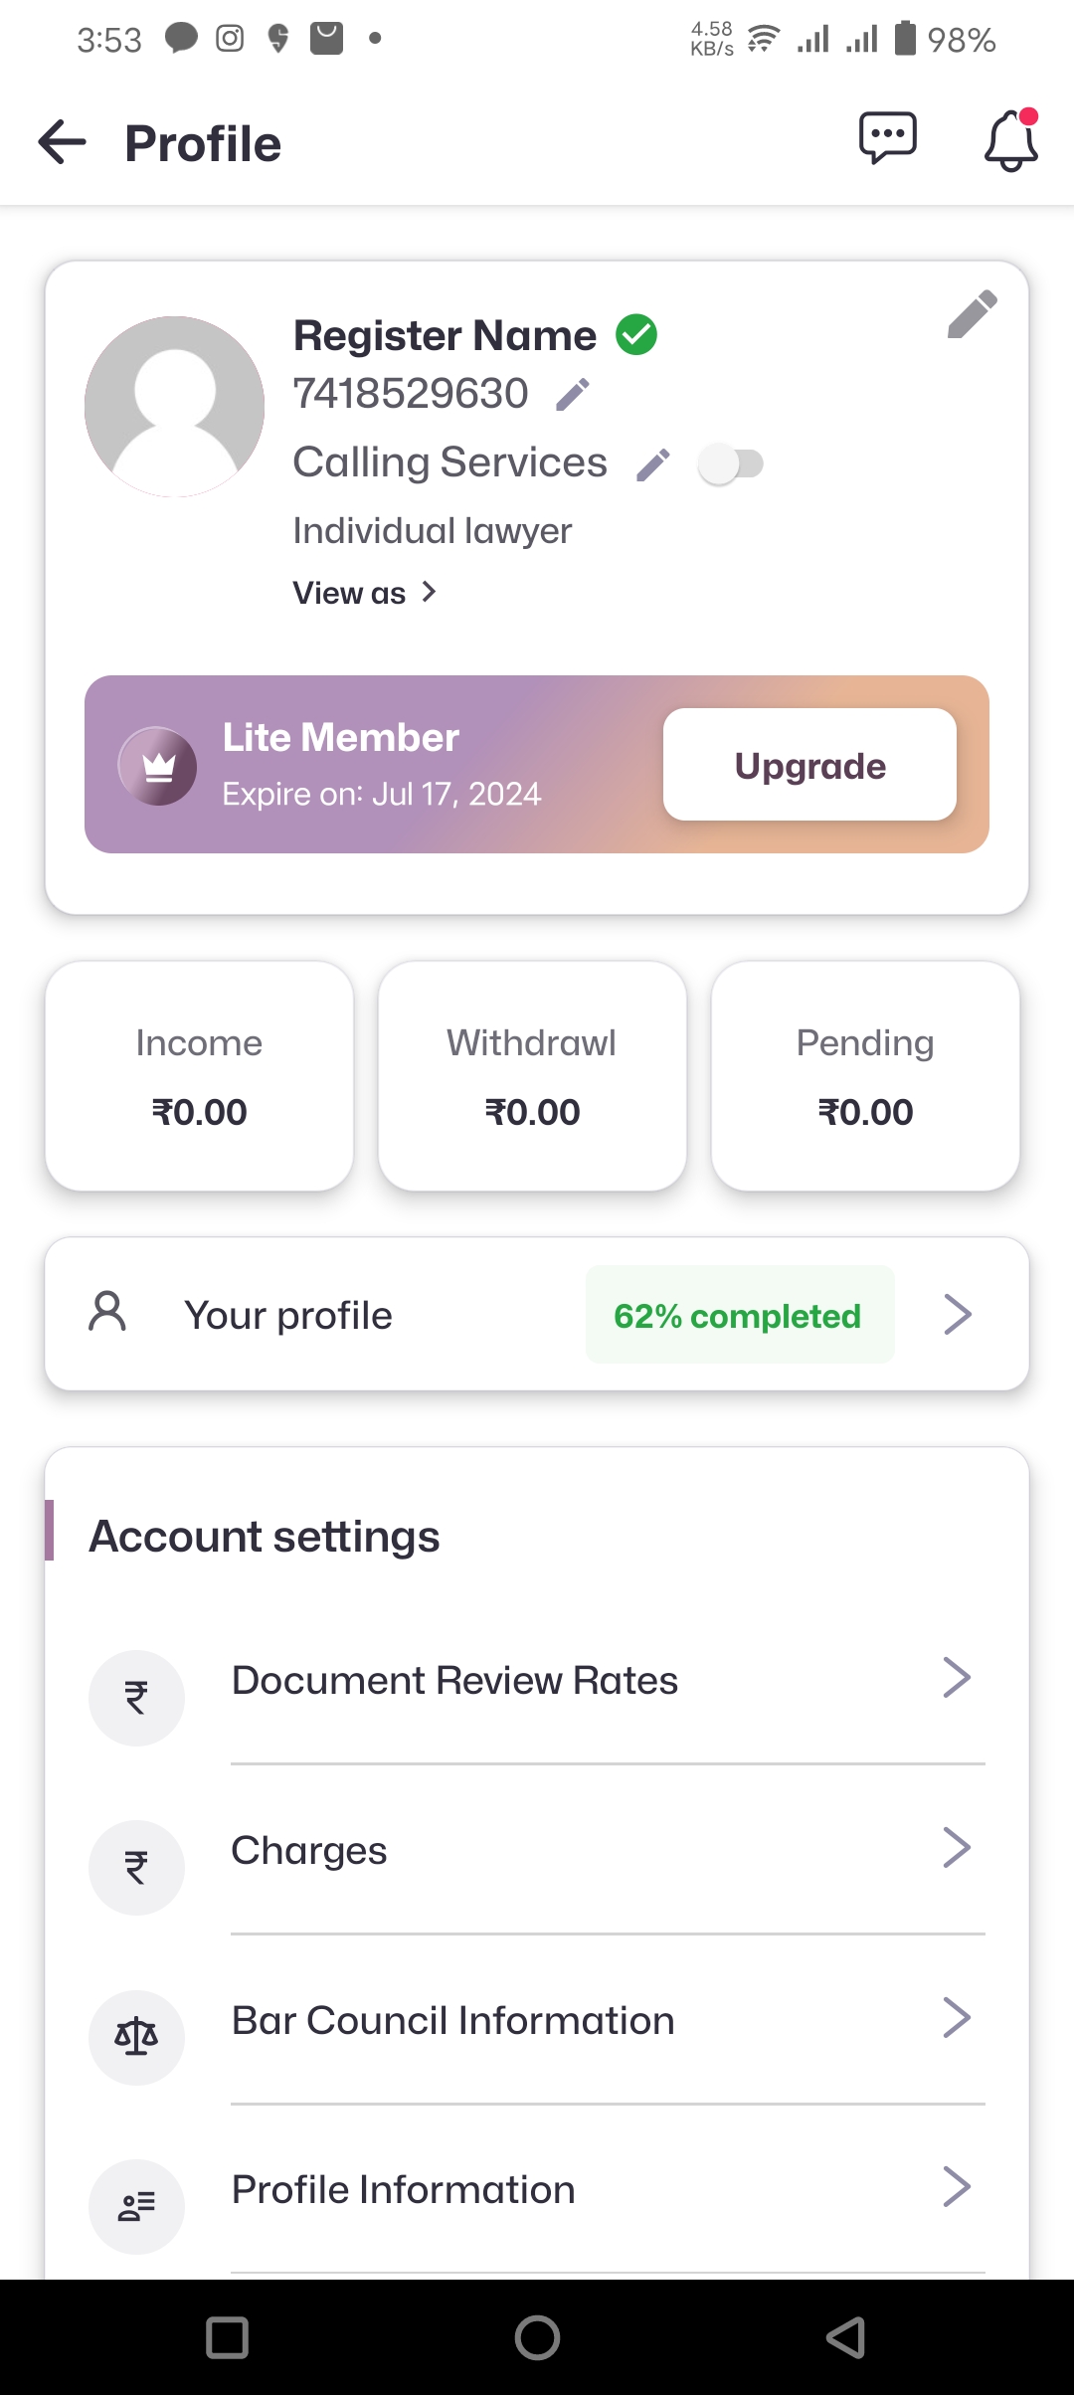Image resolution: width=1074 pixels, height=2395 pixels.
Task: Open Bar Council Information
Action: pos(452,2020)
